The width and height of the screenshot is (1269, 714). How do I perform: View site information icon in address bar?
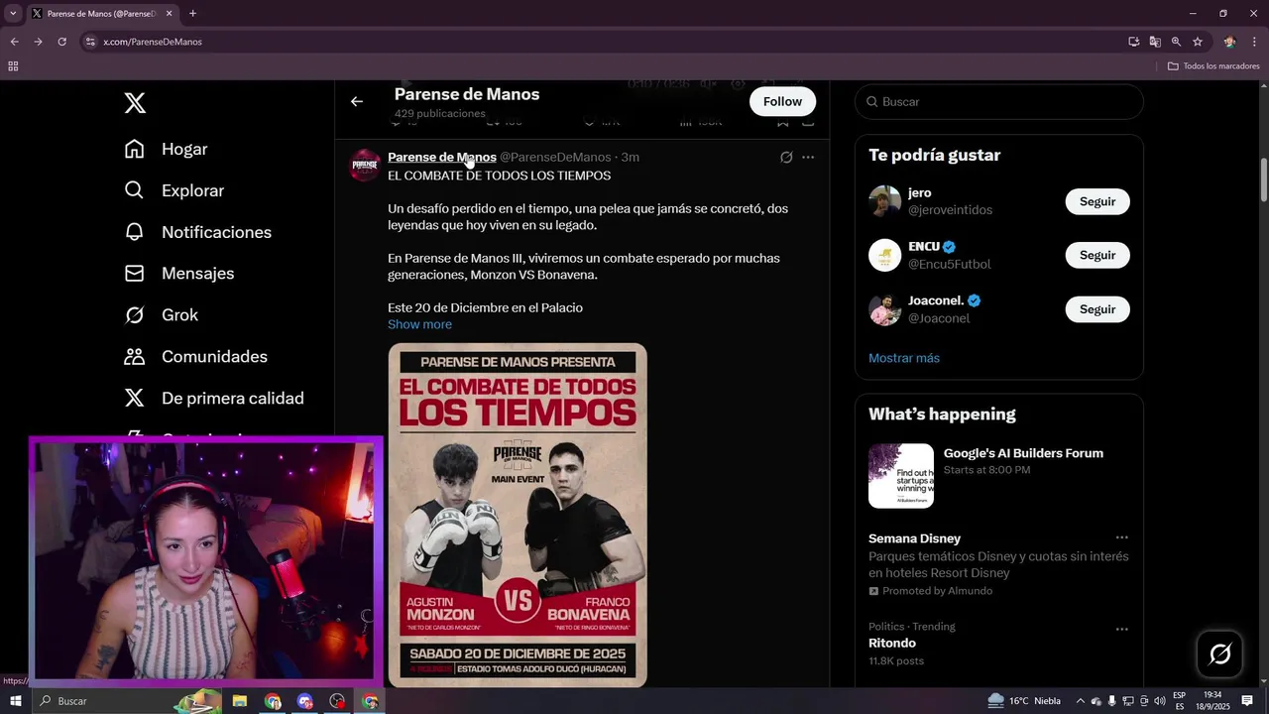[x=90, y=42]
